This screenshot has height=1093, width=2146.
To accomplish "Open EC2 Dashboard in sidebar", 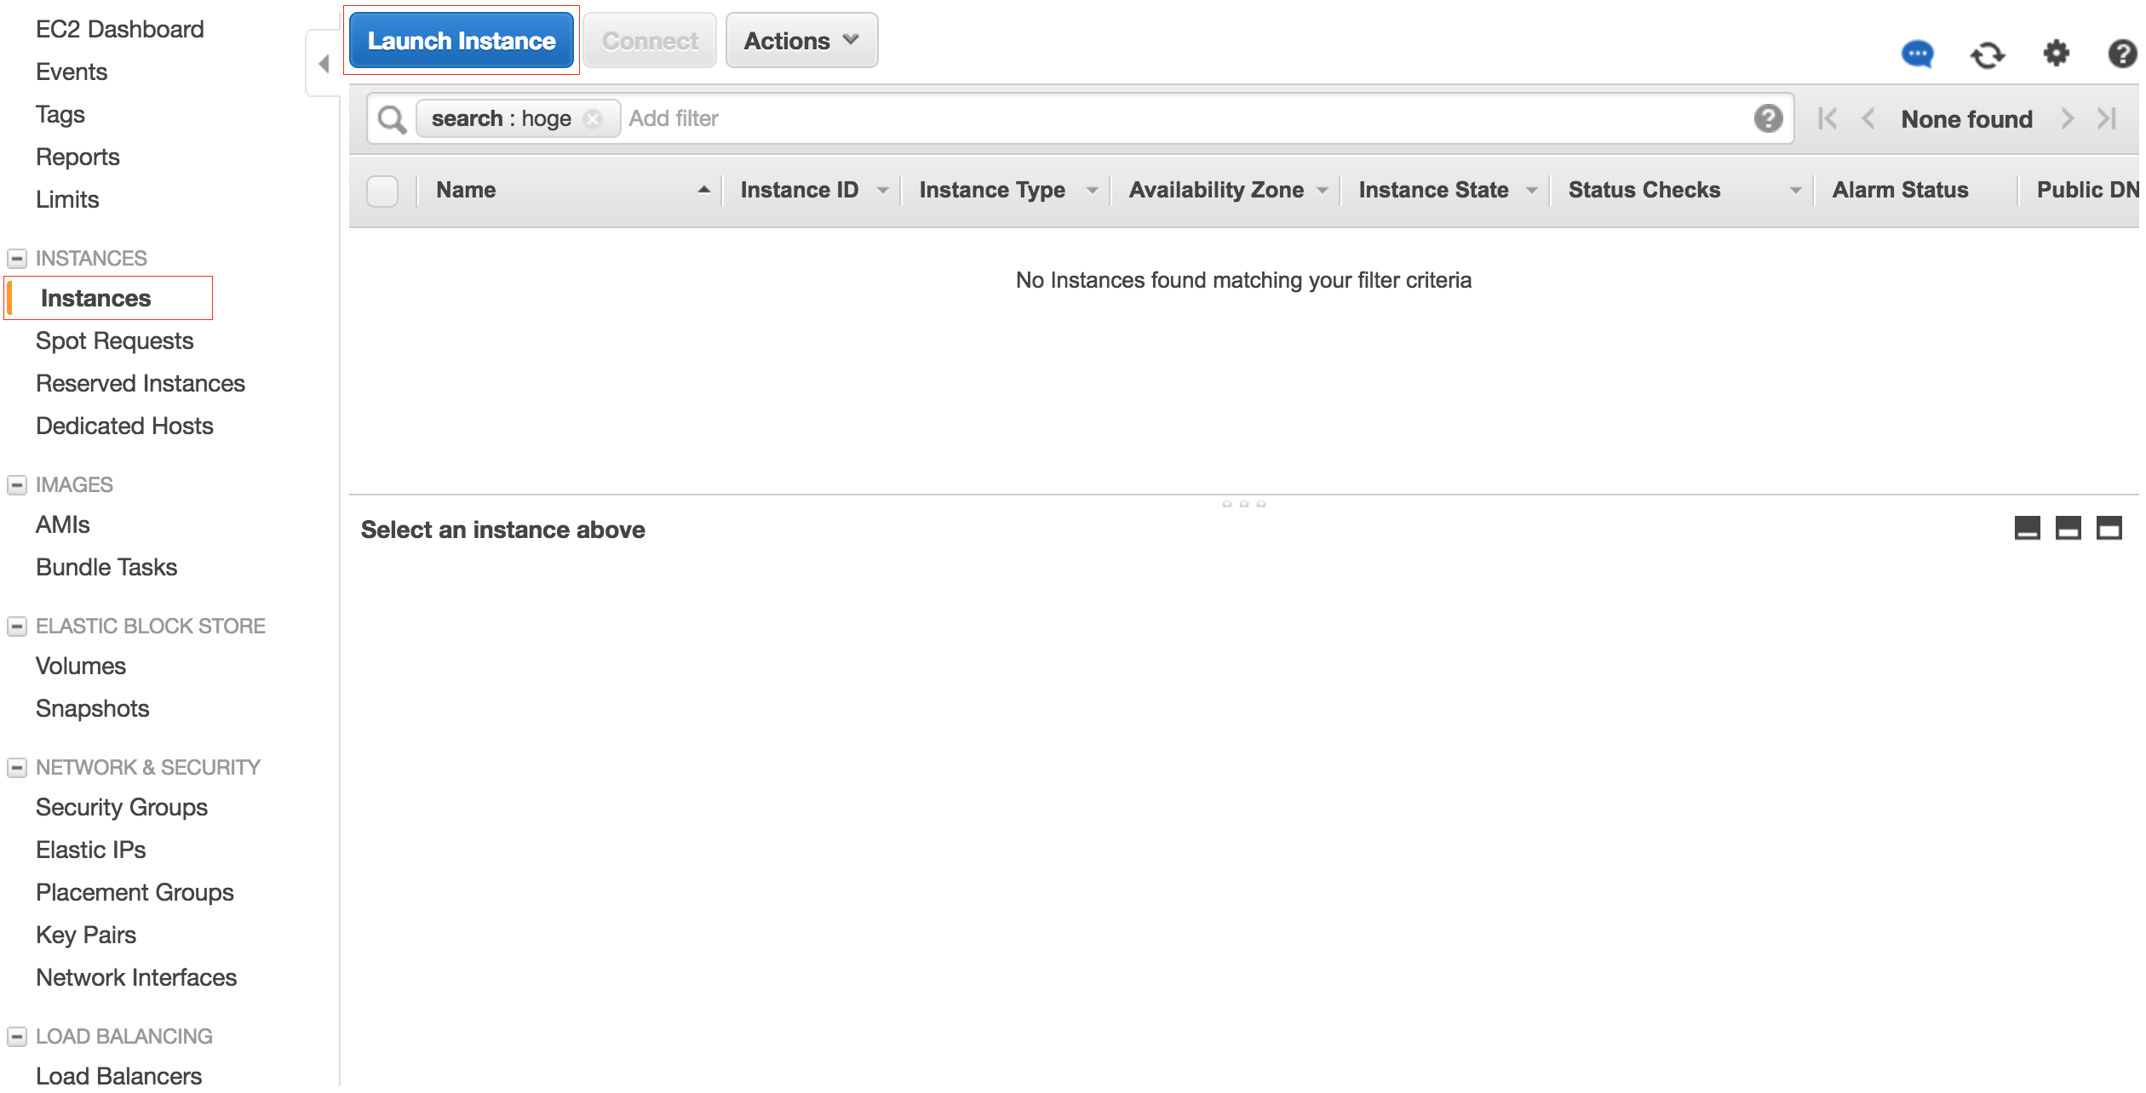I will [x=120, y=30].
